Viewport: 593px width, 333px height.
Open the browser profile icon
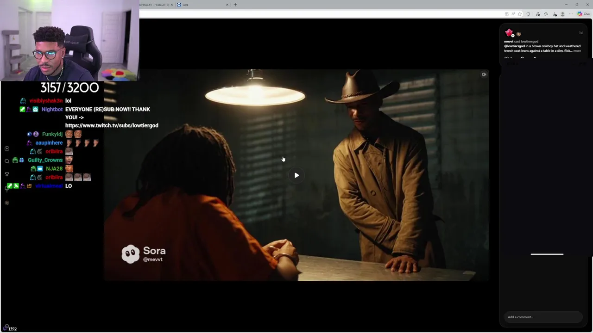coord(562,14)
